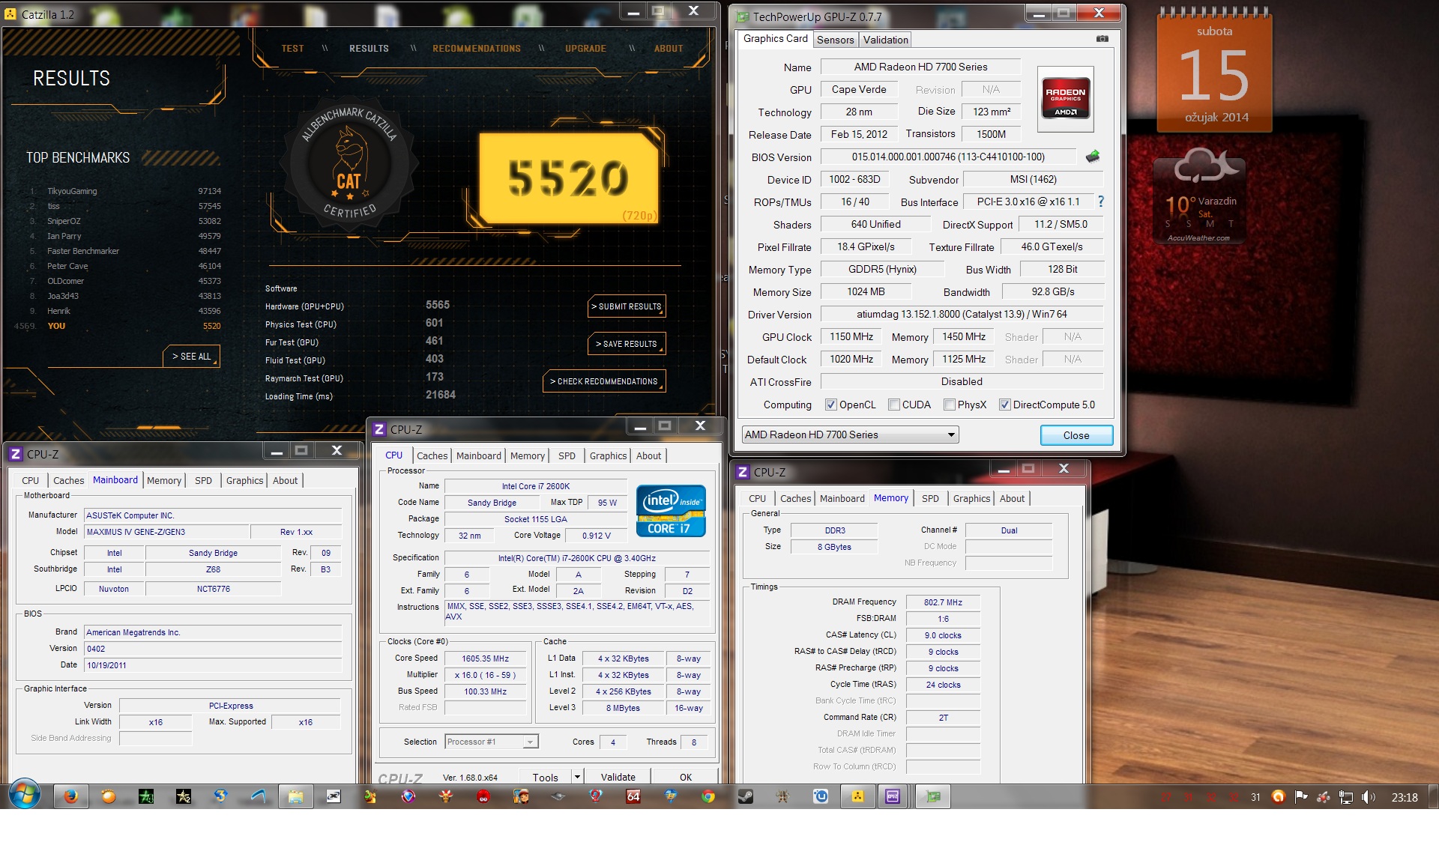Click the GPU-Z screenshot camera icon
Image resolution: width=1439 pixels, height=863 pixels.
pyautogui.click(x=1102, y=38)
